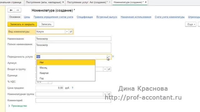Click the Комментарий input field

click(x=73, y=100)
